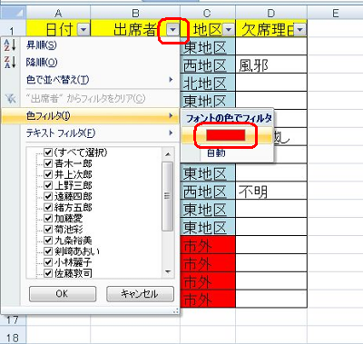Uncheck 剣崎あおい in the filter list
363x344 pixels.
click(x=48, y=251)
